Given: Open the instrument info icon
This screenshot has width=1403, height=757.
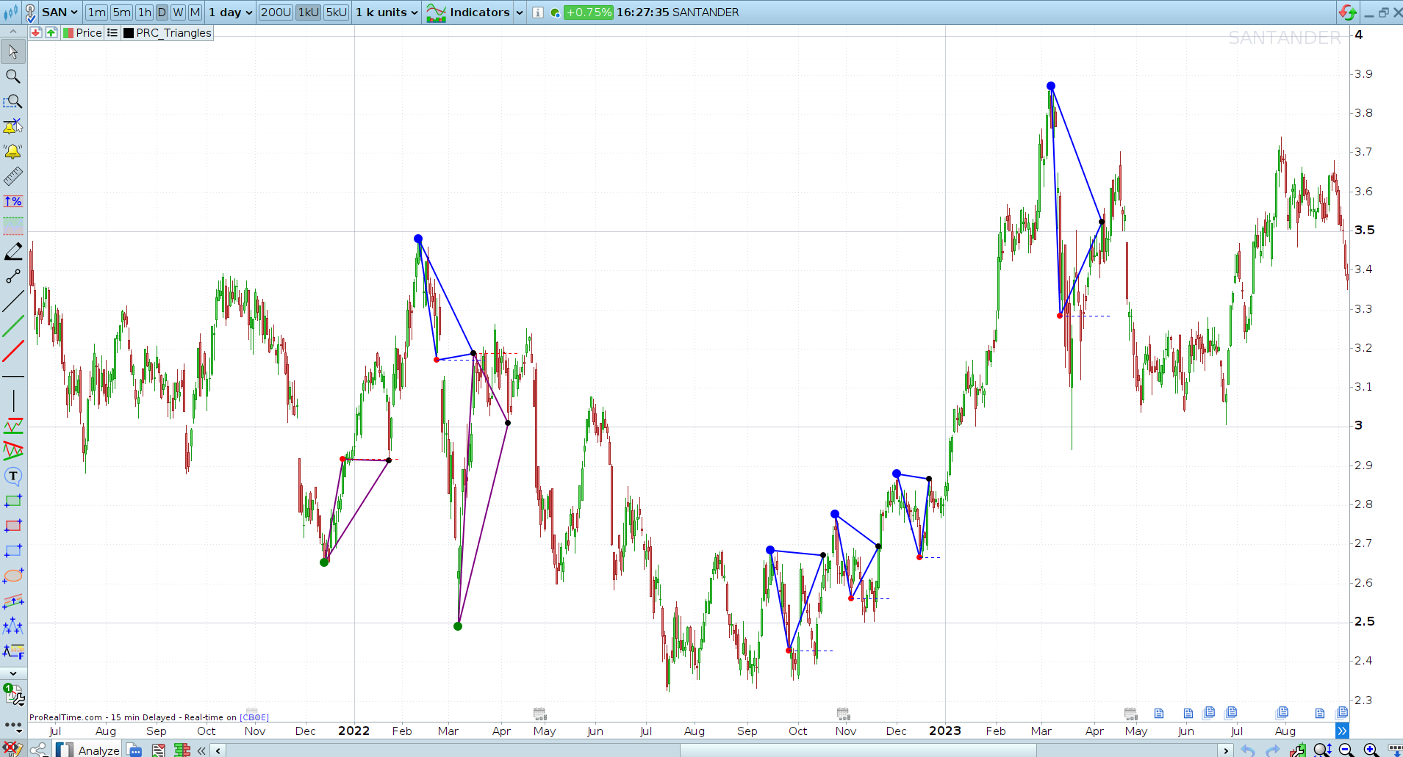Looking at the screenshot, I should 538,12.
